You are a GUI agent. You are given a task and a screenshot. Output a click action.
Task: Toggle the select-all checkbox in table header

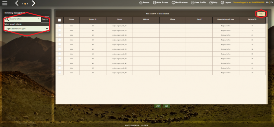(x=59, y=20)
